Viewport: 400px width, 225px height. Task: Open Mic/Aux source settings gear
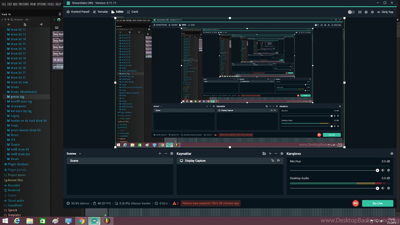tap(388, 170)
